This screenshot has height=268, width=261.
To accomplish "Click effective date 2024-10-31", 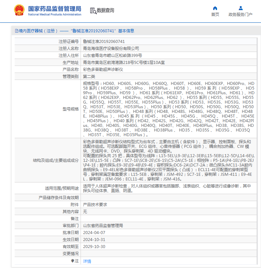I will [x=94, y=240].
